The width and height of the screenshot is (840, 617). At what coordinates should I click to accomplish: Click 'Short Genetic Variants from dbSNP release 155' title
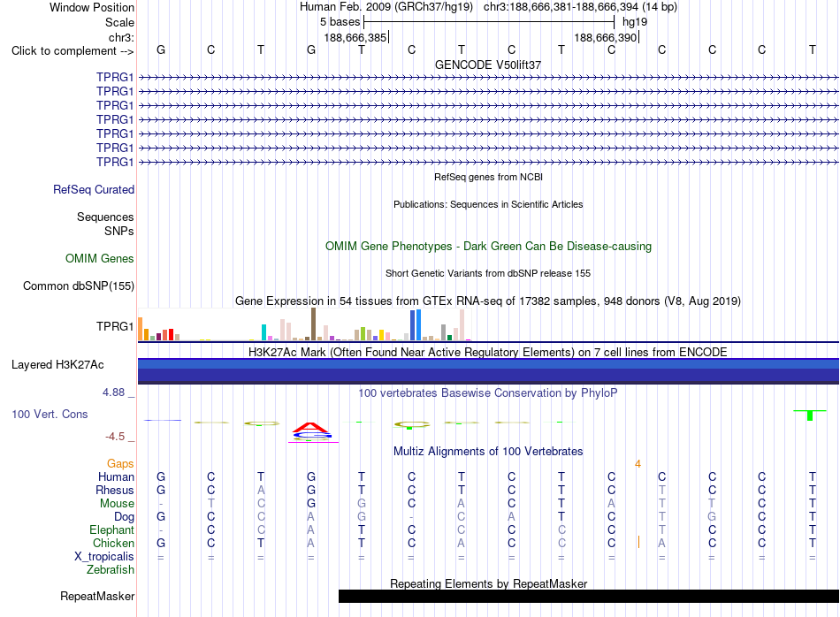coord(488,273)
